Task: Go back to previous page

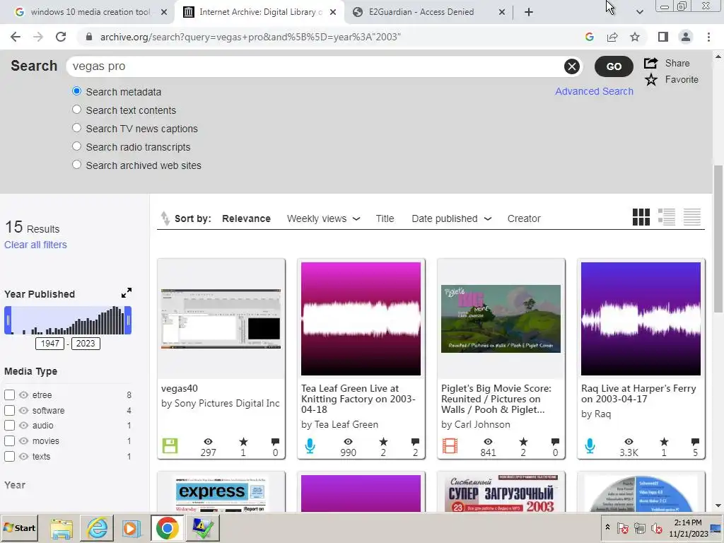Action: [16, 37]
